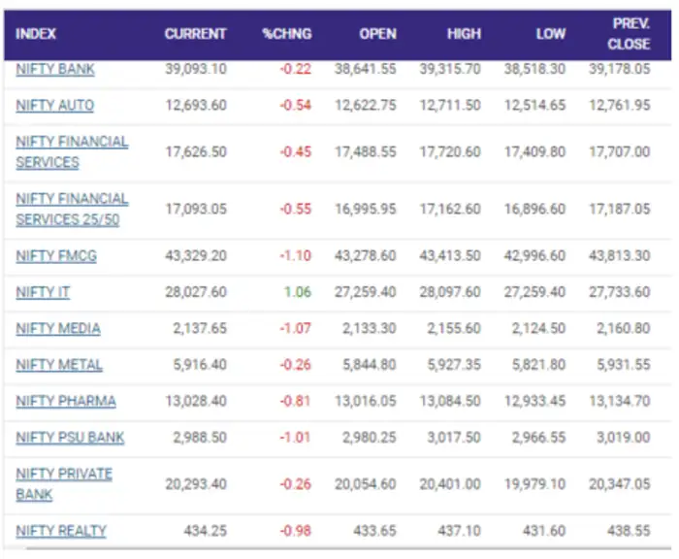Select the NIFTY FMCG index link
This screenshot has height=559, width=679.
point(56,256)
